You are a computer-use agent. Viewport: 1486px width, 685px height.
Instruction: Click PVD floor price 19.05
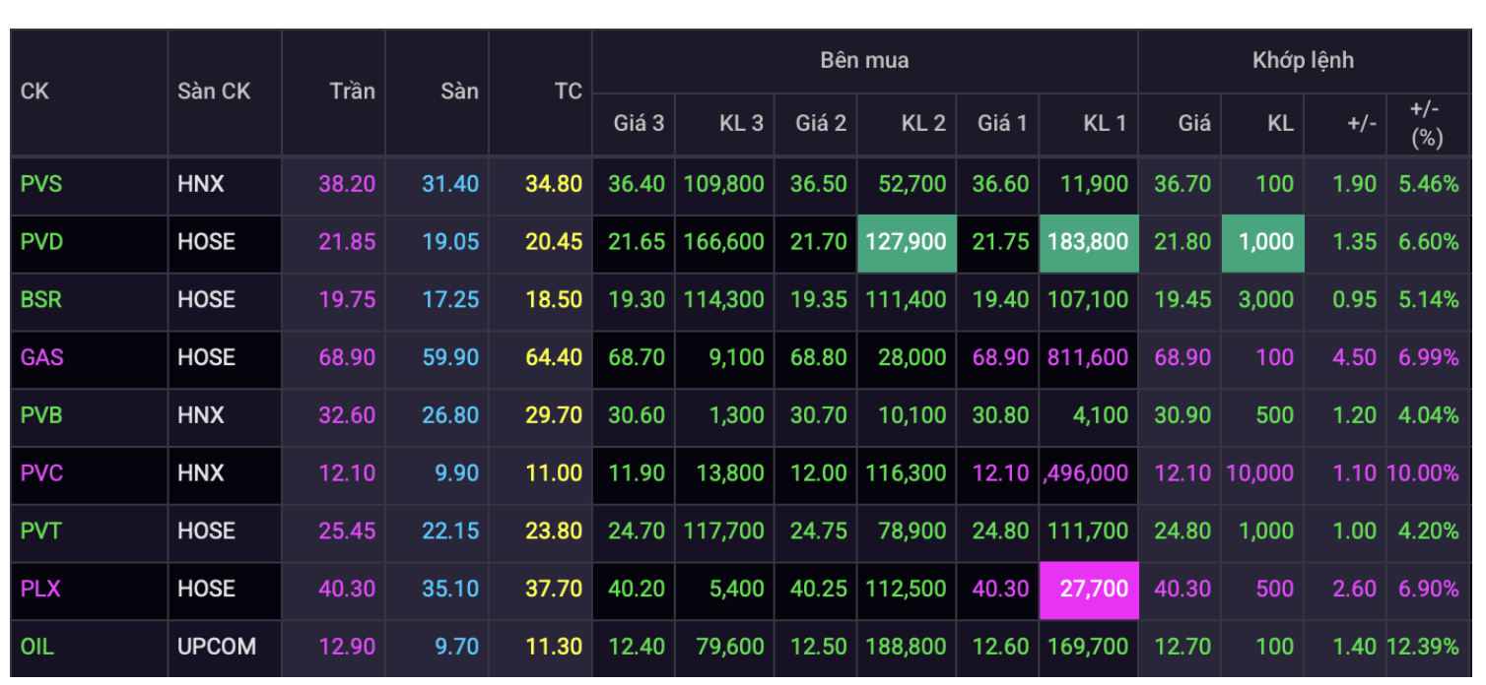click(x=450, y=242)
